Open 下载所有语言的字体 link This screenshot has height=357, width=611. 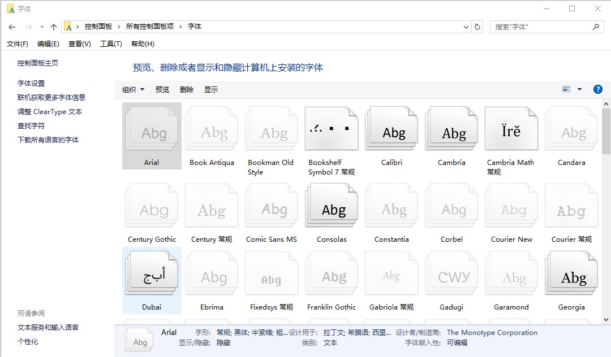point(48,140)
